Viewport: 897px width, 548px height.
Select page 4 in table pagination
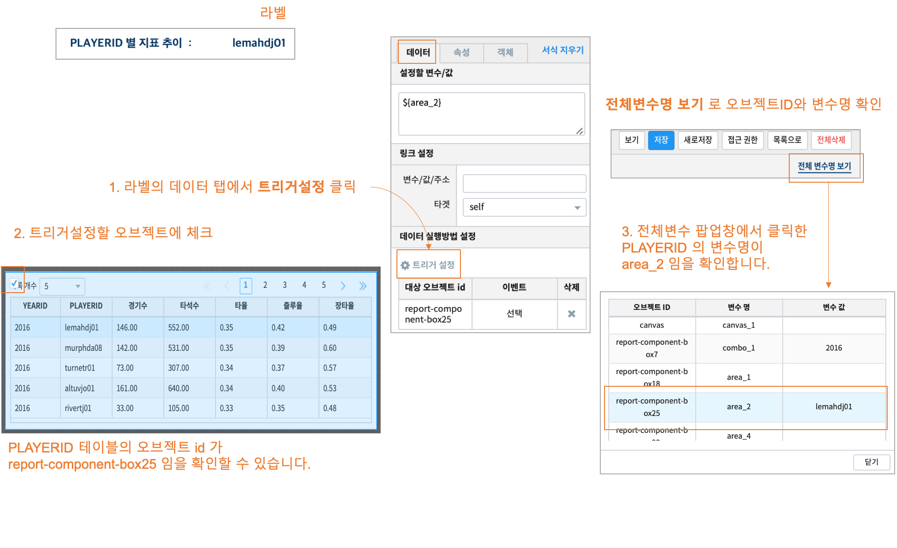pos(304,285)
